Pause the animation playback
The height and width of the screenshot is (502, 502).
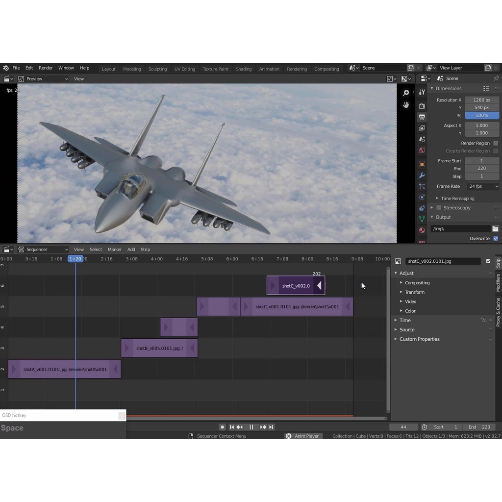tap(251, 427)
